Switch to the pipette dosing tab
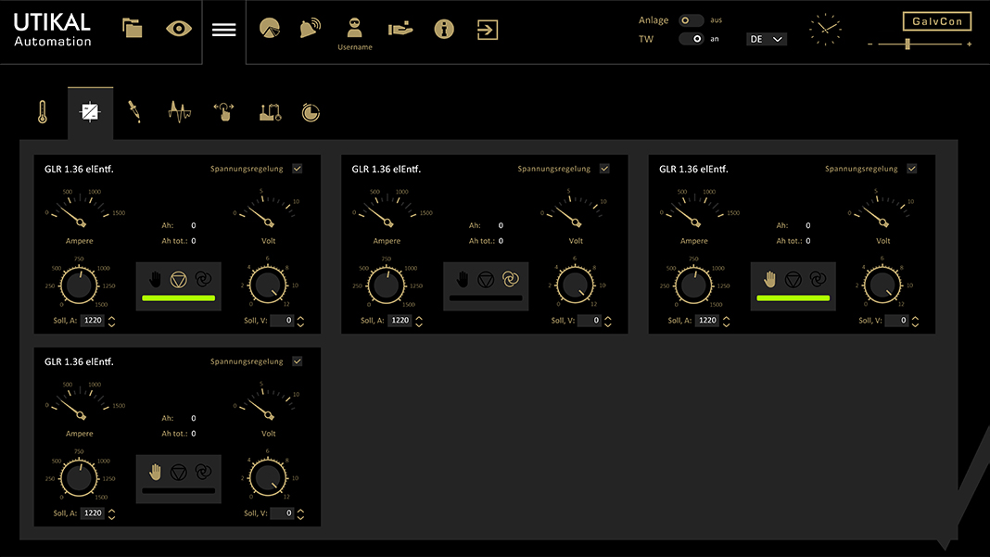Screen dimensions: 990x557 pos(134,112)
